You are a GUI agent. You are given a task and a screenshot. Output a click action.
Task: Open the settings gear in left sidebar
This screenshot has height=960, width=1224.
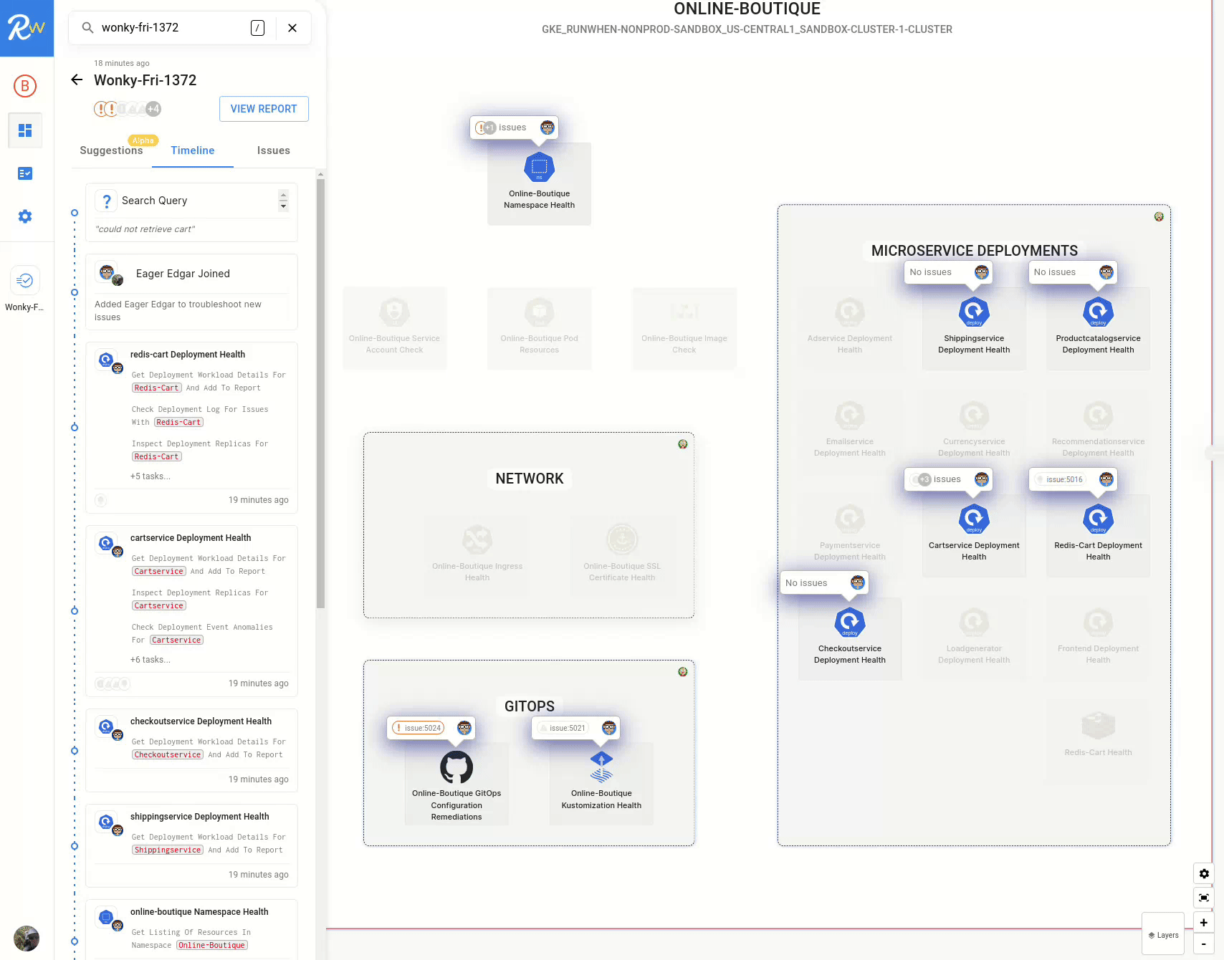click(25, 216)
